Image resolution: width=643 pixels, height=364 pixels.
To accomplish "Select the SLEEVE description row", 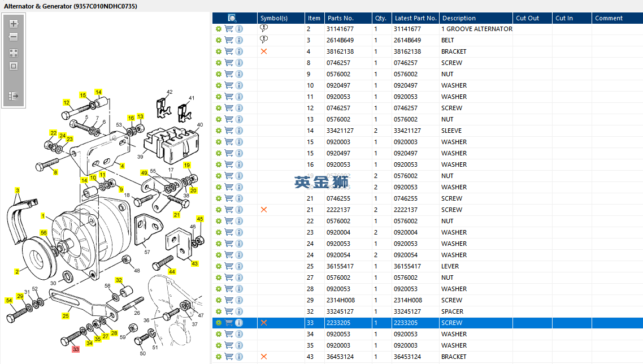I will click(x=451, y=131).
